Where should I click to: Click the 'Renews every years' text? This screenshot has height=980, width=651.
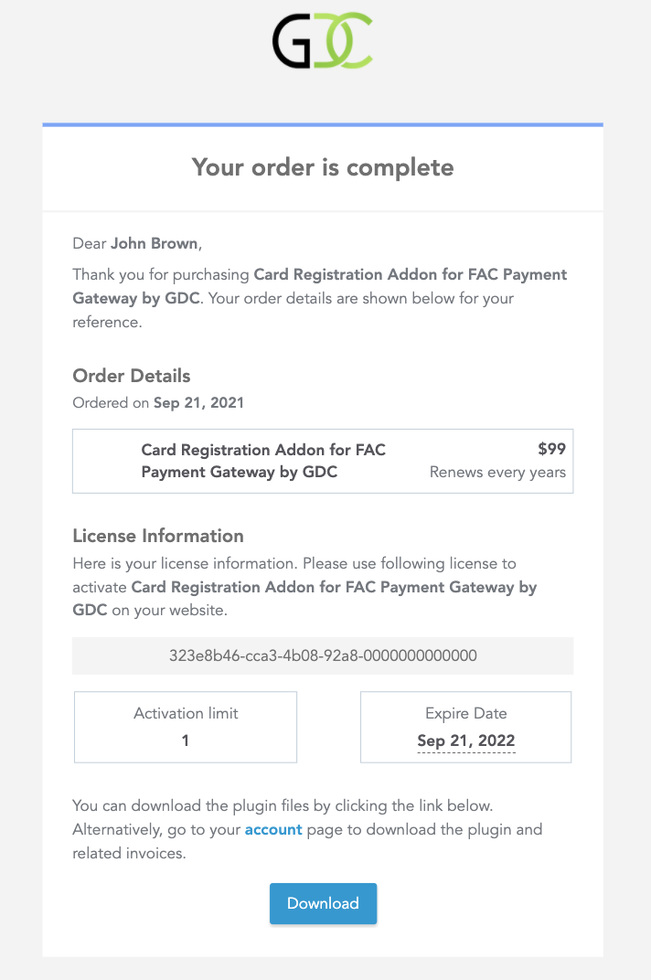[497, 473]
